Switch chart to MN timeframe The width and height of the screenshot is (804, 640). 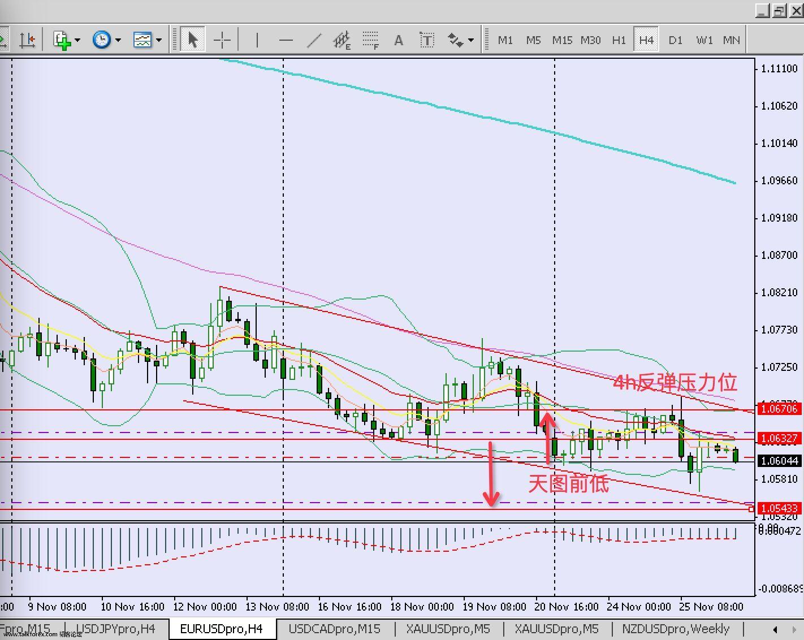point(732,40)
